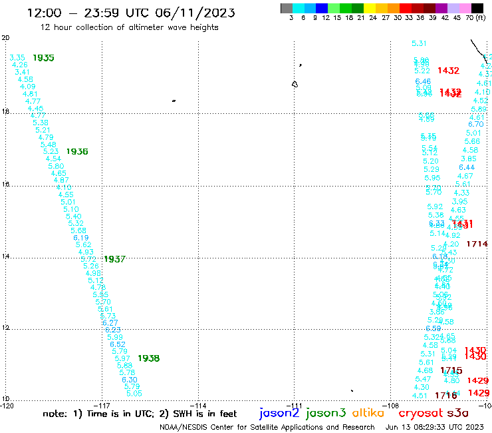Click the '-114' longitude axis label
492x433 pixels.
pos(198,406)
